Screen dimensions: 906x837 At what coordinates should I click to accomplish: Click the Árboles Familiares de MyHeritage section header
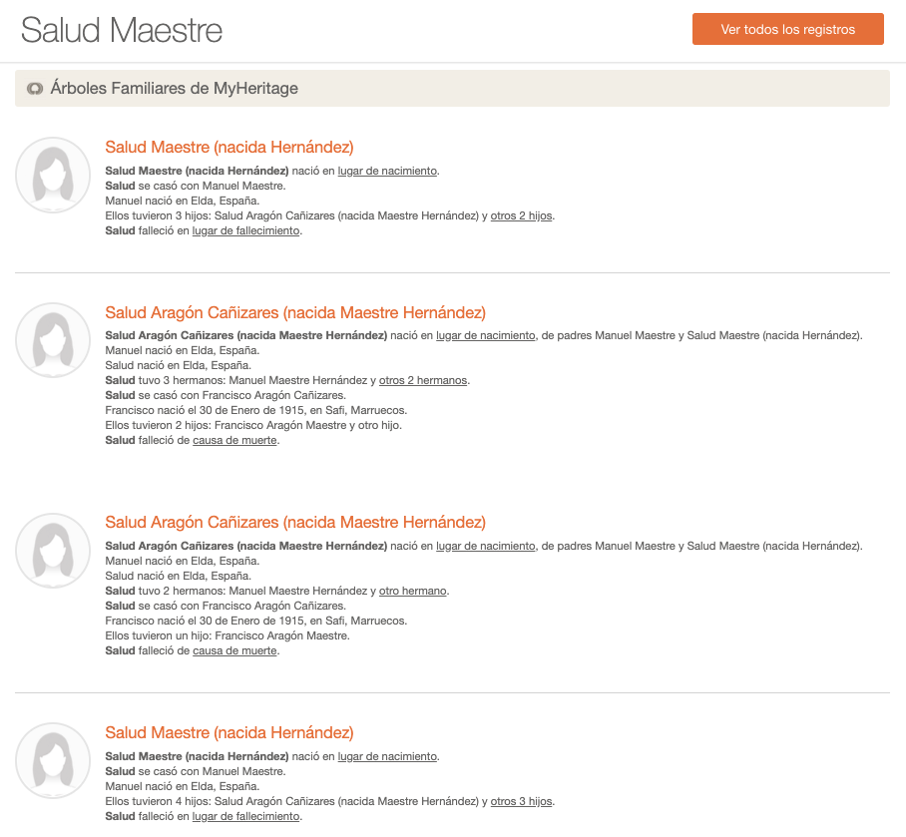174,89
